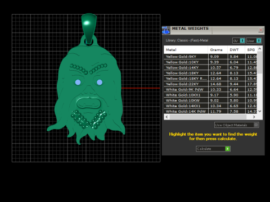Select the Yellow Gold:18KY R... row
The height and width of the screenshot is (202, 270).
tap(210, 79)
